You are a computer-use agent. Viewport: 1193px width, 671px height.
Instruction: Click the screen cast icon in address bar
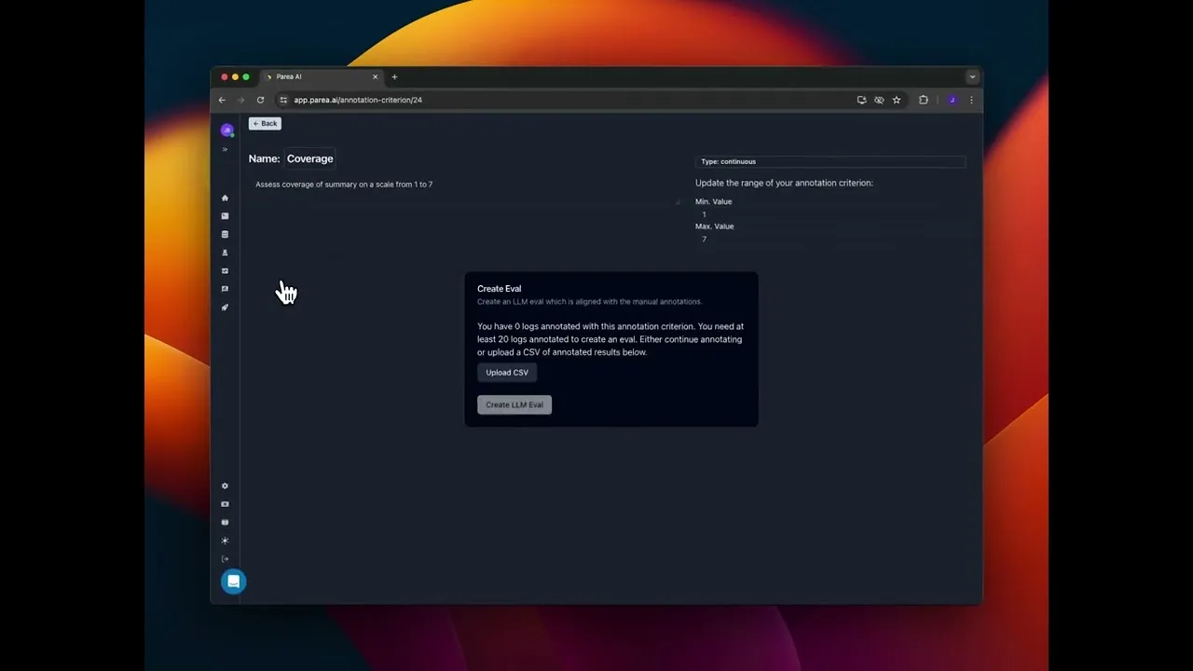[861, 100]
